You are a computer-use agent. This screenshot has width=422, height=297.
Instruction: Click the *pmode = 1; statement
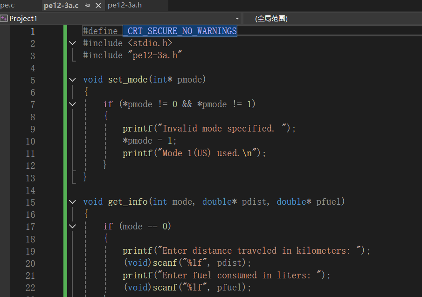150,141
